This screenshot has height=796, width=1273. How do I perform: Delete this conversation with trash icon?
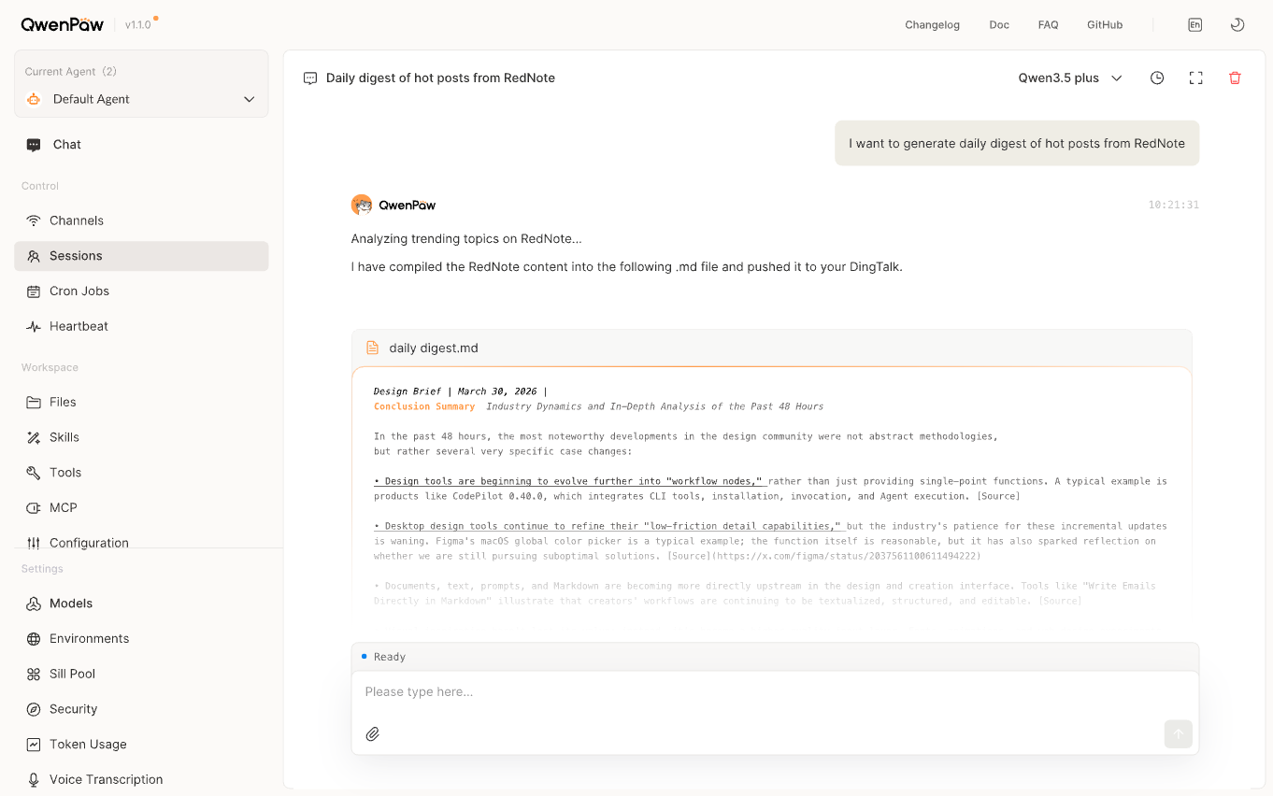[1235, 78]
